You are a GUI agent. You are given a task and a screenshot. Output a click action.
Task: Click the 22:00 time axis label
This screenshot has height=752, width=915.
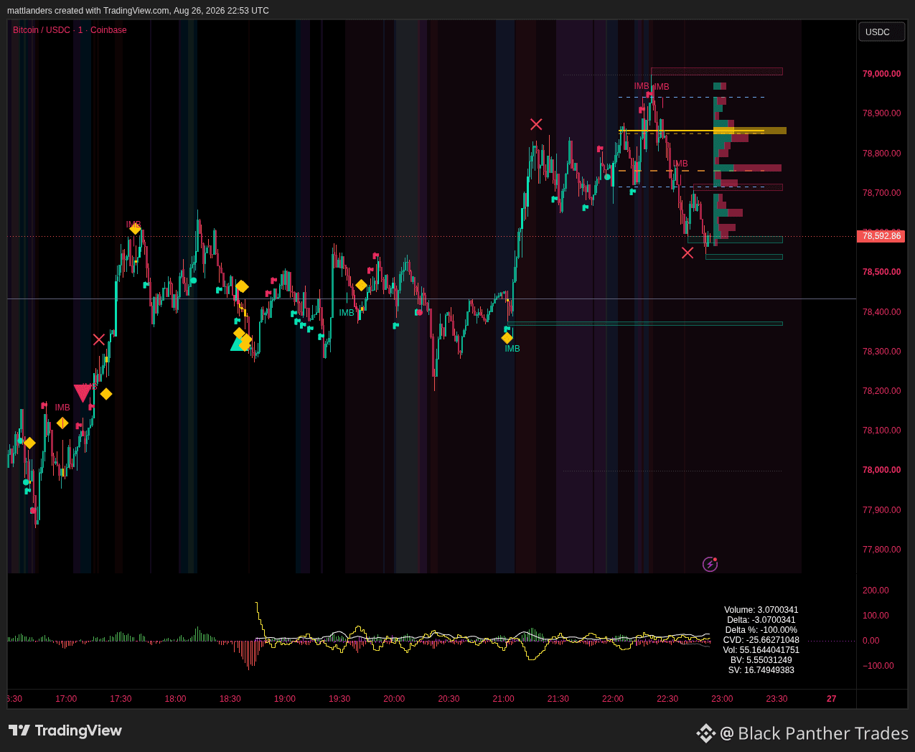(613, 699)
